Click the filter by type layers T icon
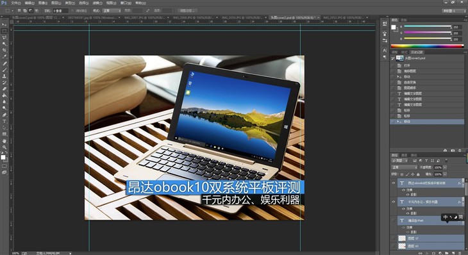This screenshot has width=468, height=255. pos(426,161)
